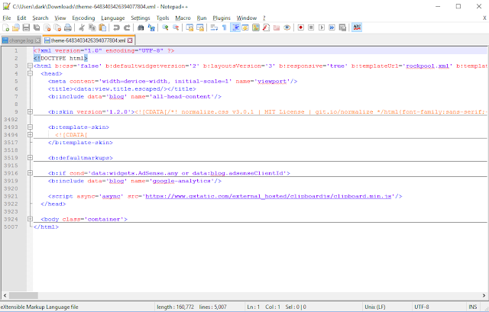The height and width of the screenshot is (312, 489).
Task: Open the Replace dialog icon
Action: (x=151, y=27)
